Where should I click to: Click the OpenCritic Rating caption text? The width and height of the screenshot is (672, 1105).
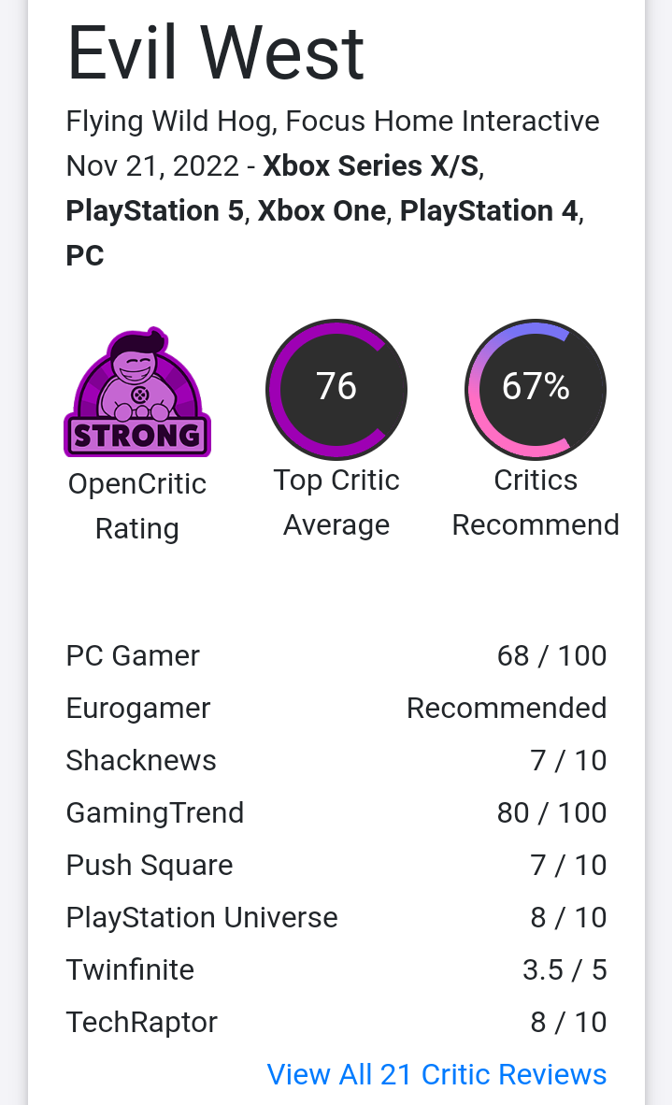click(137, 506)
